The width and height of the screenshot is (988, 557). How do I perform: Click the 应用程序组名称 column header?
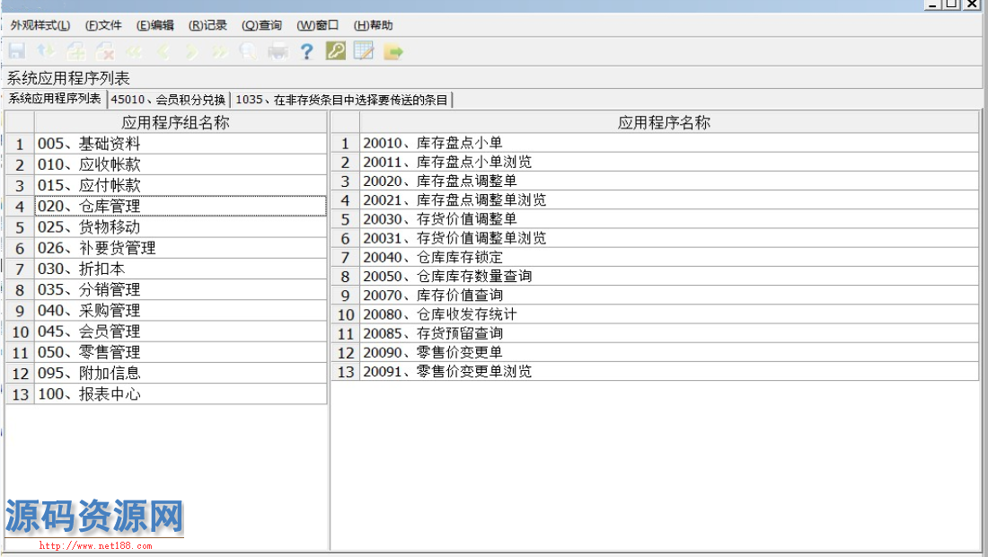click(176, 122)
